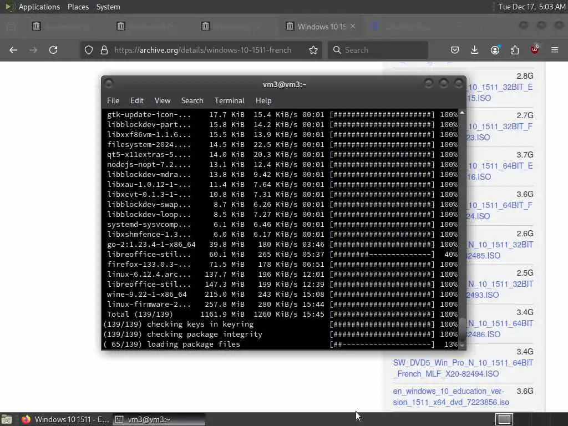
Task: Click the show desktop icon in bottom panel
Action: coord(7,419)
